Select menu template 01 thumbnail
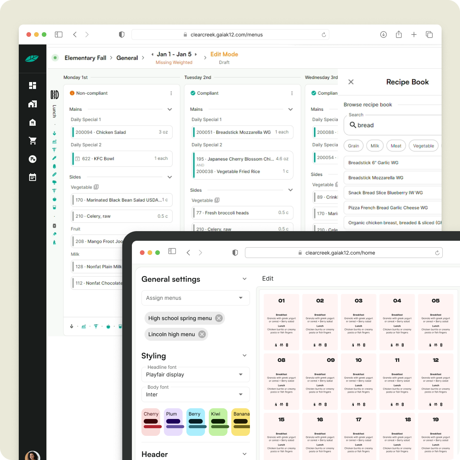460x460 pixels. tap(281, 322)
